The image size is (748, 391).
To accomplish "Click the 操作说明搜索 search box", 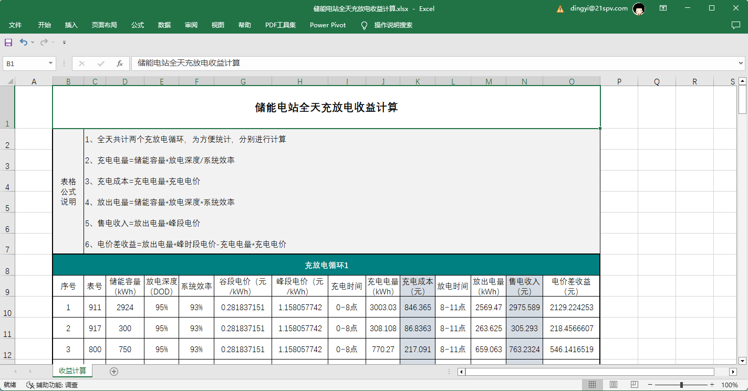I will pos(393,25).
